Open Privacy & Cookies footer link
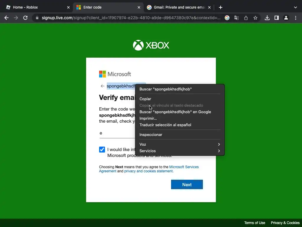This screenshot has width=302, height=227. pos(285,223)
